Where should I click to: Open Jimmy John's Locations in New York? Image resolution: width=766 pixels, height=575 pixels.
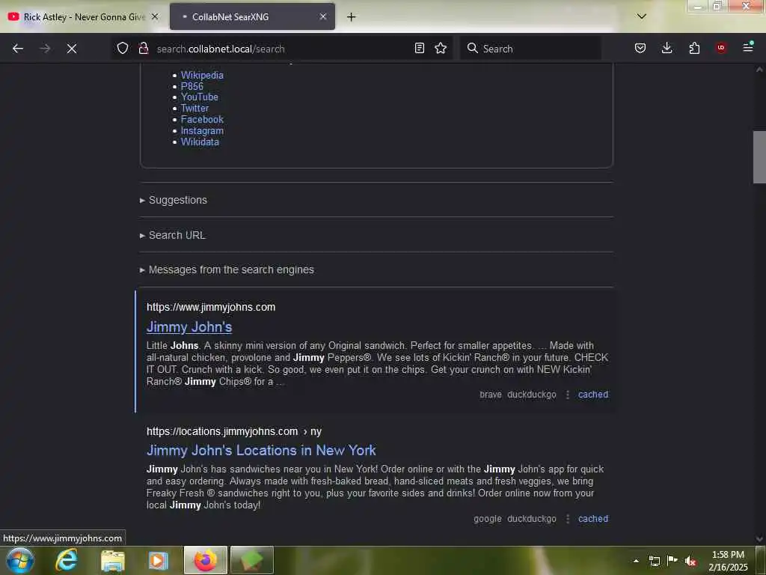point(261,450)
